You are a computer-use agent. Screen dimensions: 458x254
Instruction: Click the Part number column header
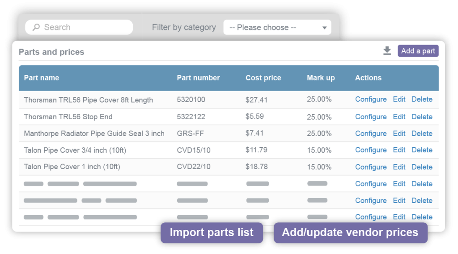point(198,78)
